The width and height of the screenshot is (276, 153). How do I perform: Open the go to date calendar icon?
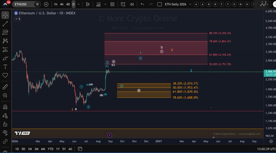click(80, 149)
